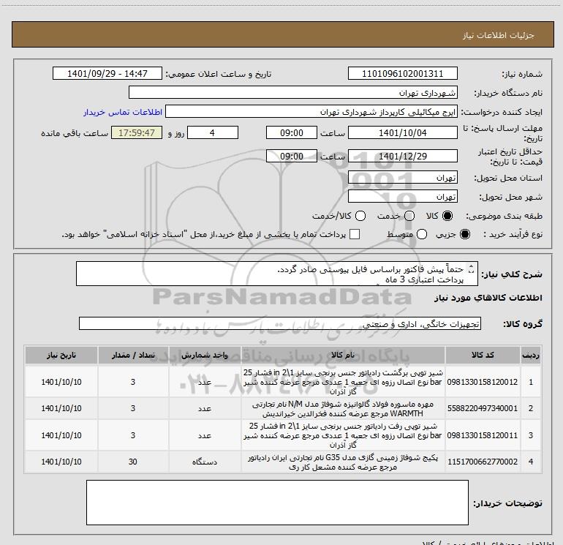Screen dimensions: 563x545
Task: Click the price validity date 1401/12/29
Action: click(x=402, y=156)
